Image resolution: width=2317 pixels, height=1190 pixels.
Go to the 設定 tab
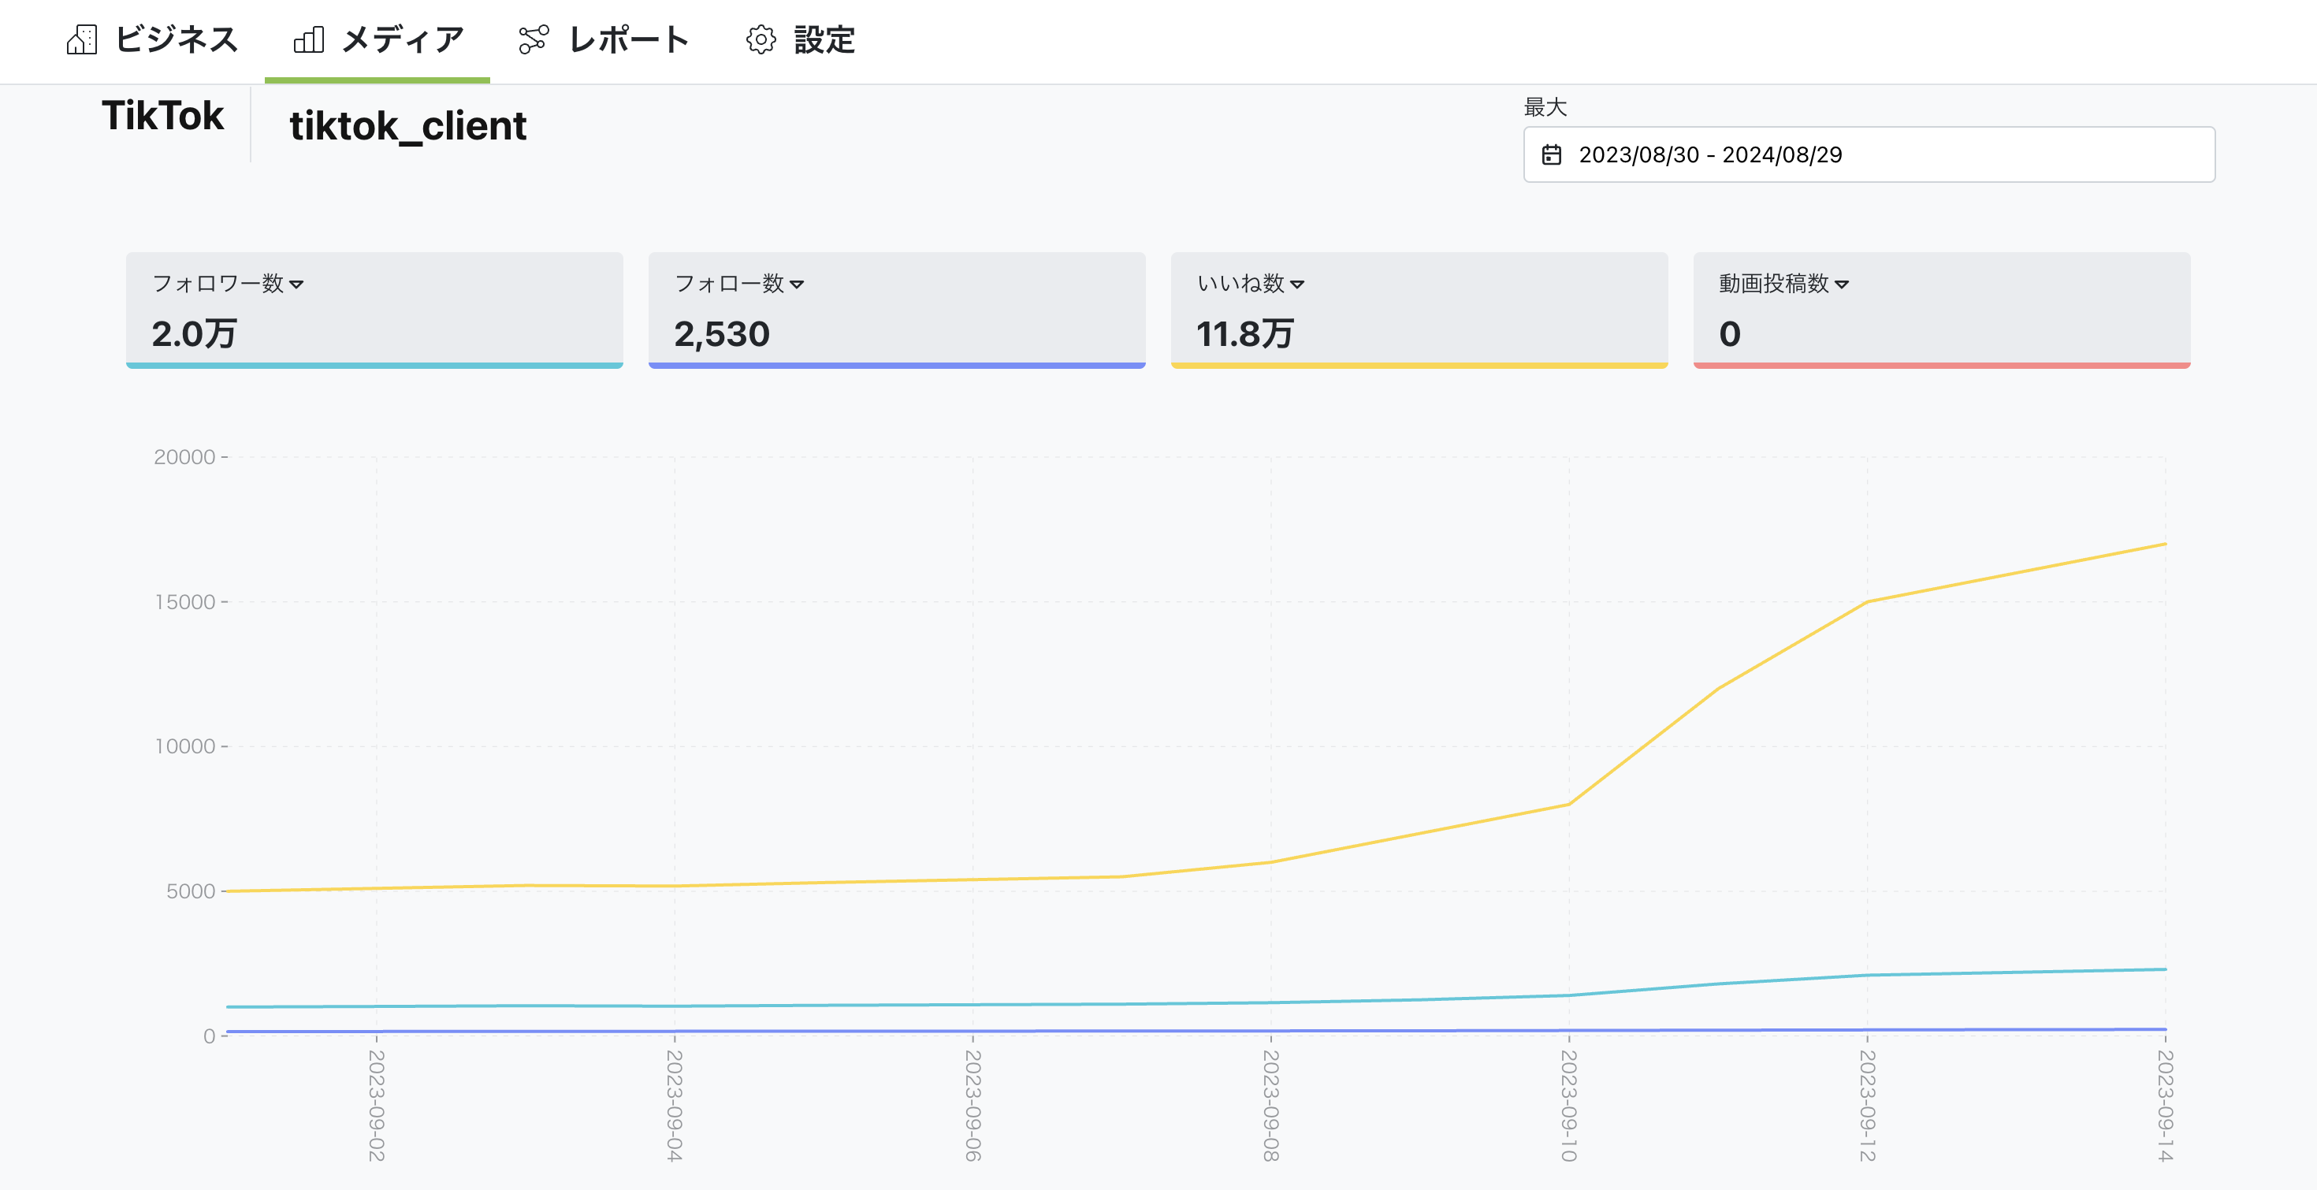click(801, 39)
